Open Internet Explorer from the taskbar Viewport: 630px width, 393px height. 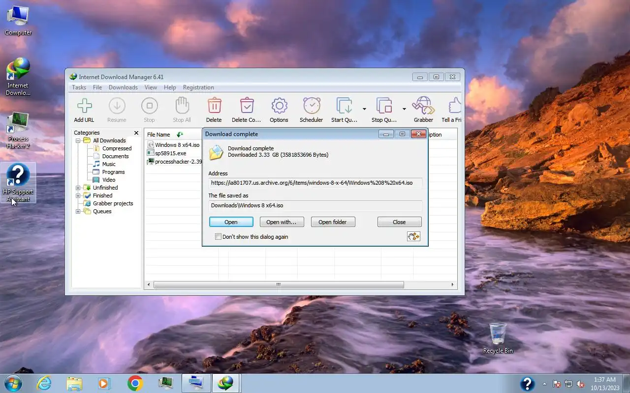44,383
